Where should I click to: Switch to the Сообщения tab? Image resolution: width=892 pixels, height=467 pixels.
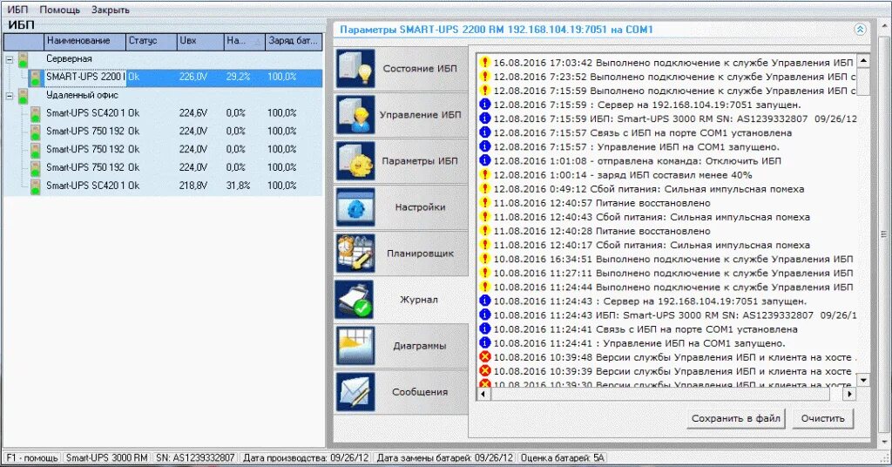401,392
